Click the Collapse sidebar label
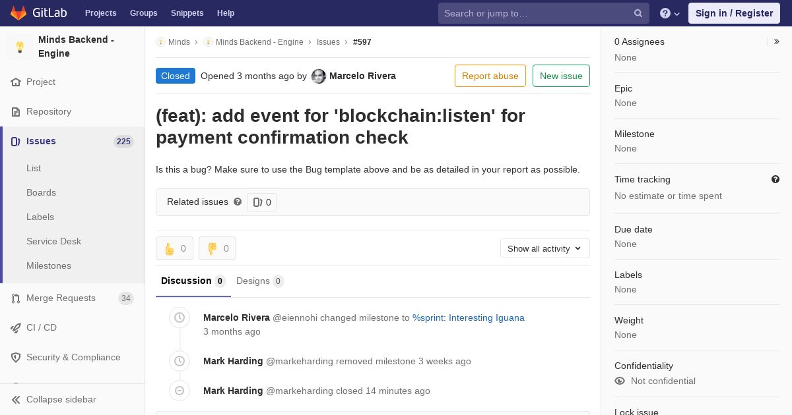The width and height of the screenshot is (792, 415). [x=61, y=400]
